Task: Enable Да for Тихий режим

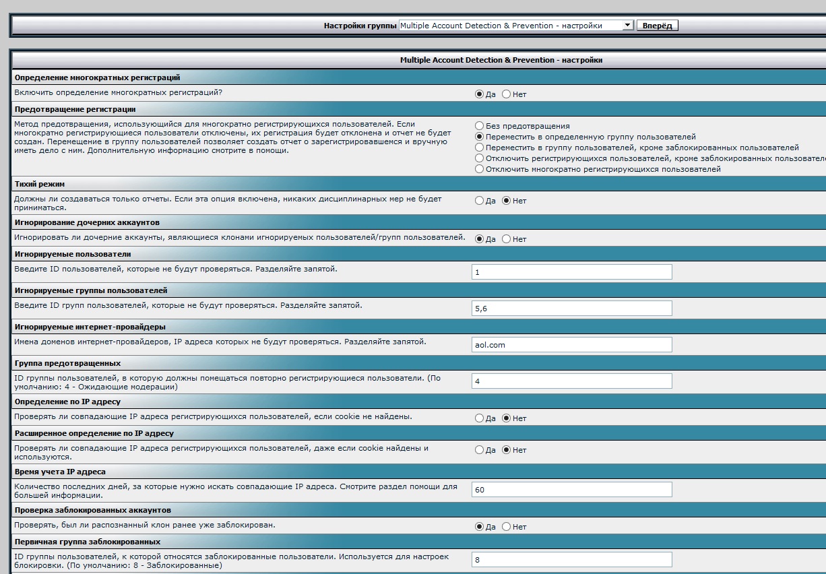Action: [480, 201]
